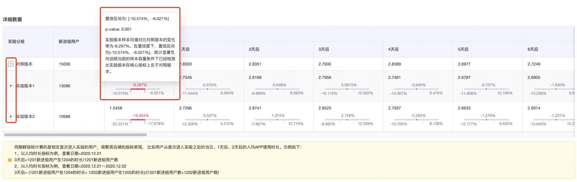Click the red -19.954% confidence interval bar

pyautogui.click(x=138, y=120)
